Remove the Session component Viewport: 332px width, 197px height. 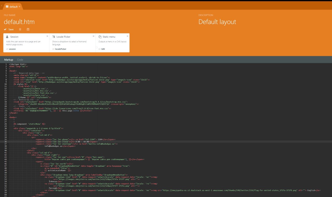[x=47, y=36]
